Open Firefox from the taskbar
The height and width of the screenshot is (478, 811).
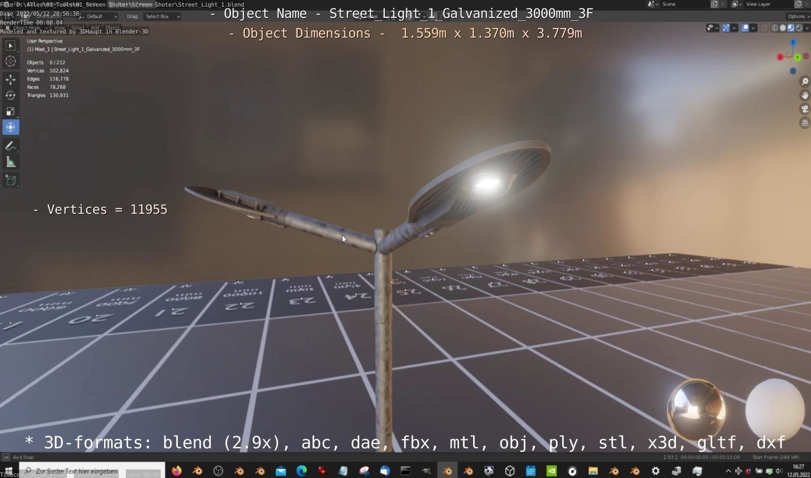pos(177,470)
